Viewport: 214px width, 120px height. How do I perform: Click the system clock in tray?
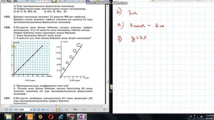point(210,117)
